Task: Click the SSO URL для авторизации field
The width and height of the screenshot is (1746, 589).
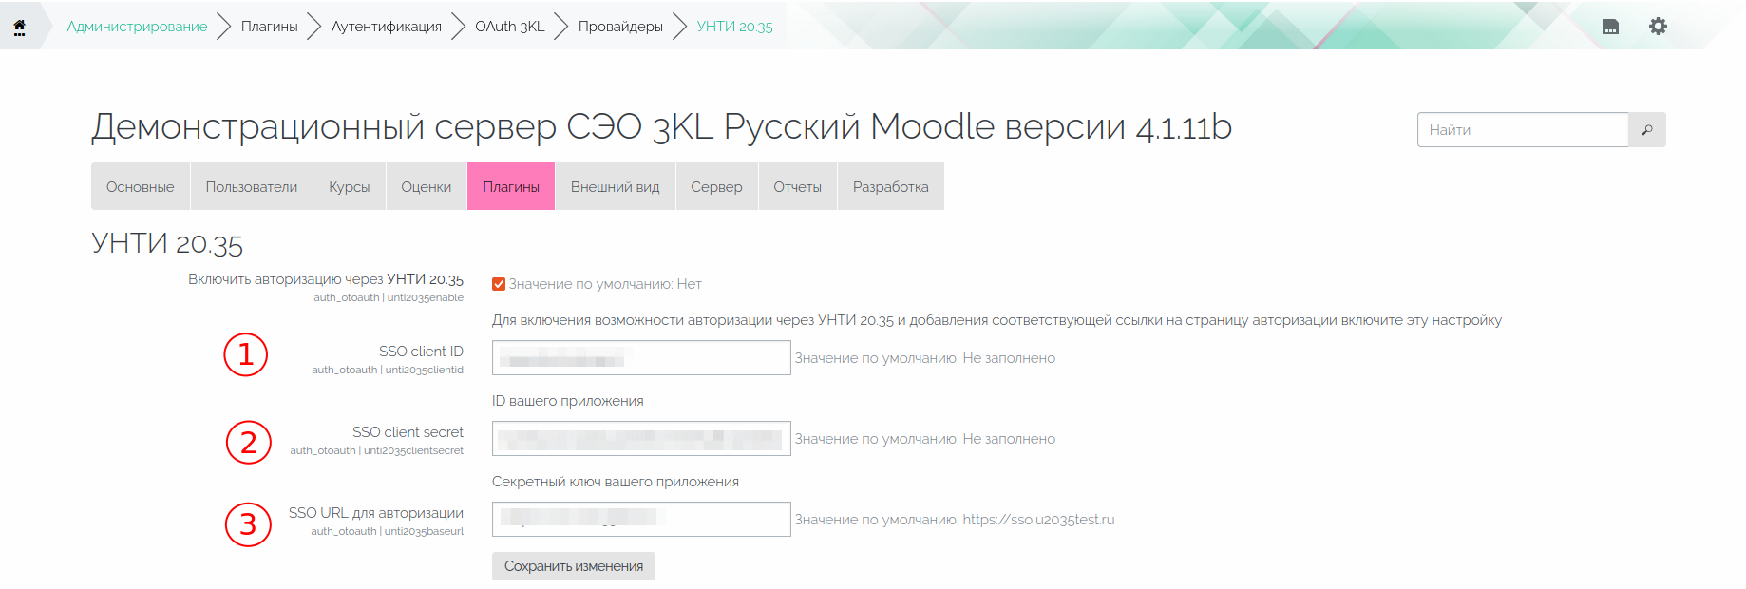Action: (641, 520)
